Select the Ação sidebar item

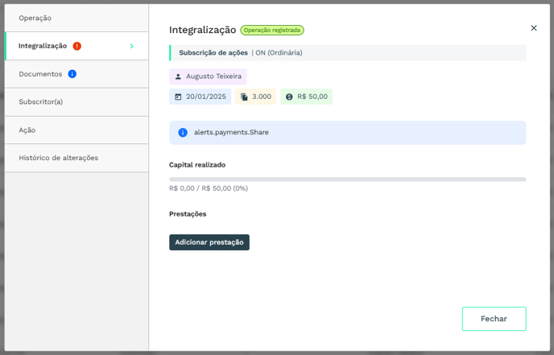[x=27, y=130]
